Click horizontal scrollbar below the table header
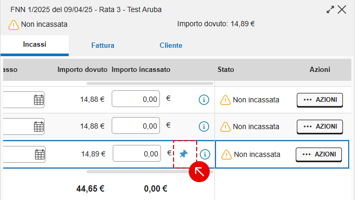355x200 pixels. coord(150,83)
